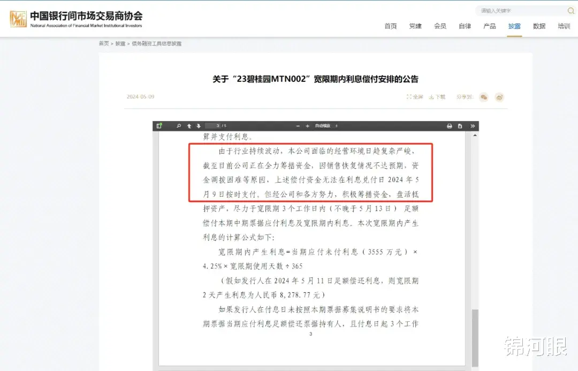
Task: Zoom out with the minus button
Action: [298, 126]
